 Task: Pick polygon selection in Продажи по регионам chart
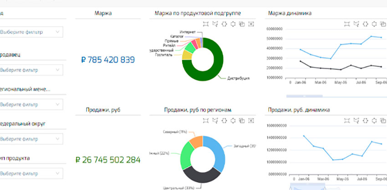coord(215,120)
